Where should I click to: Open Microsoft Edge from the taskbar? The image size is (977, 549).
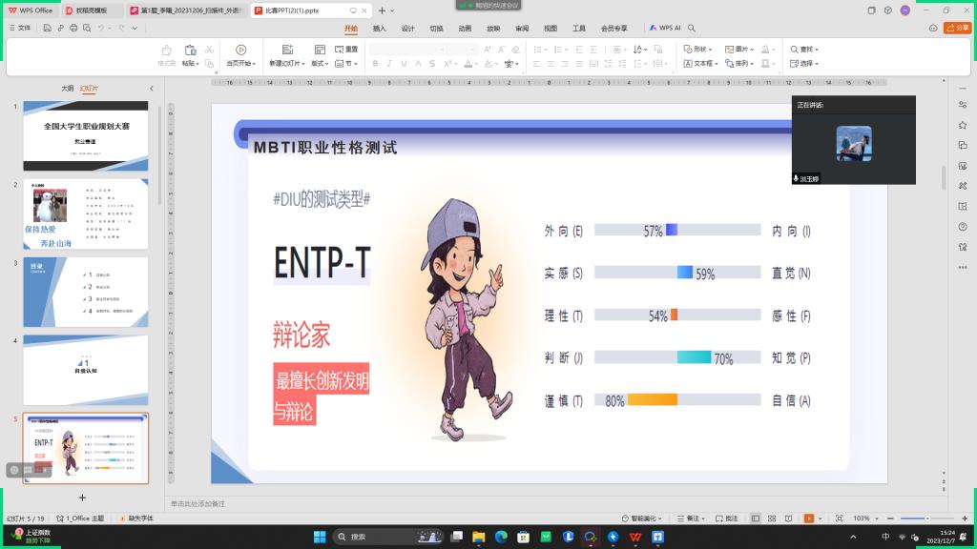tap(501, 537)
